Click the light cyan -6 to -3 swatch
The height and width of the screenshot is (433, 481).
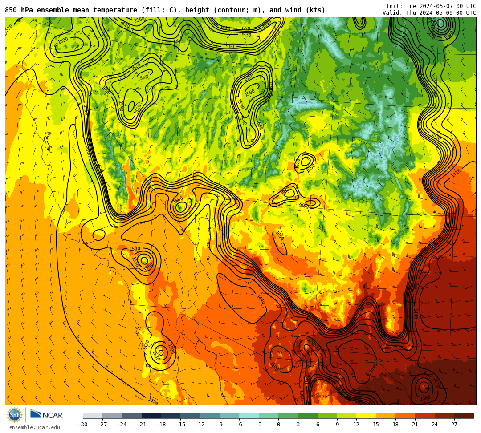(x=249, y=416)
